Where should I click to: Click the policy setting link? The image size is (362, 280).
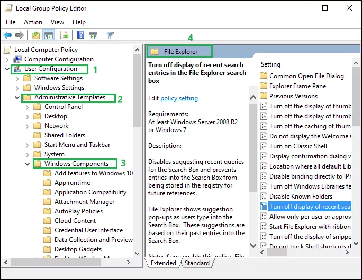(x=179, y=98)
